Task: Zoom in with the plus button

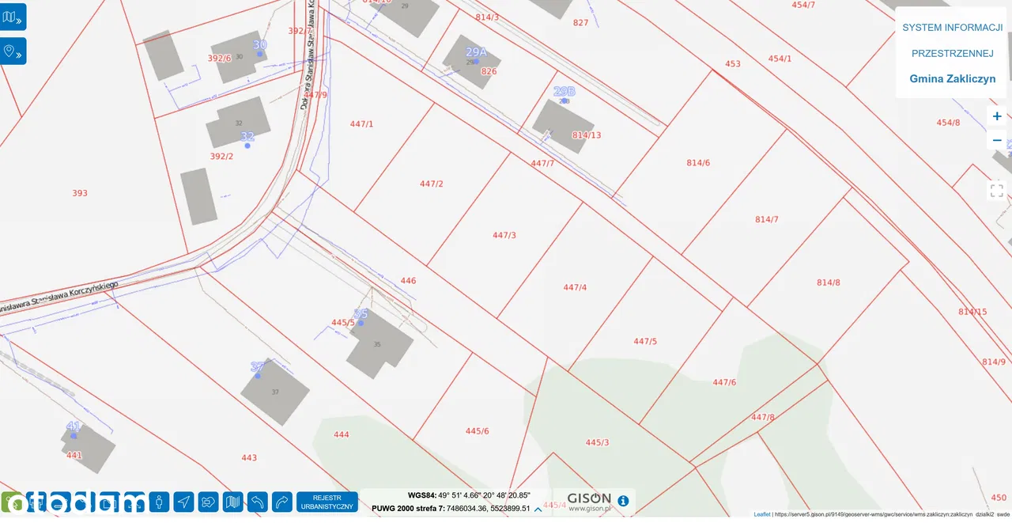Action: pos(996,116)
